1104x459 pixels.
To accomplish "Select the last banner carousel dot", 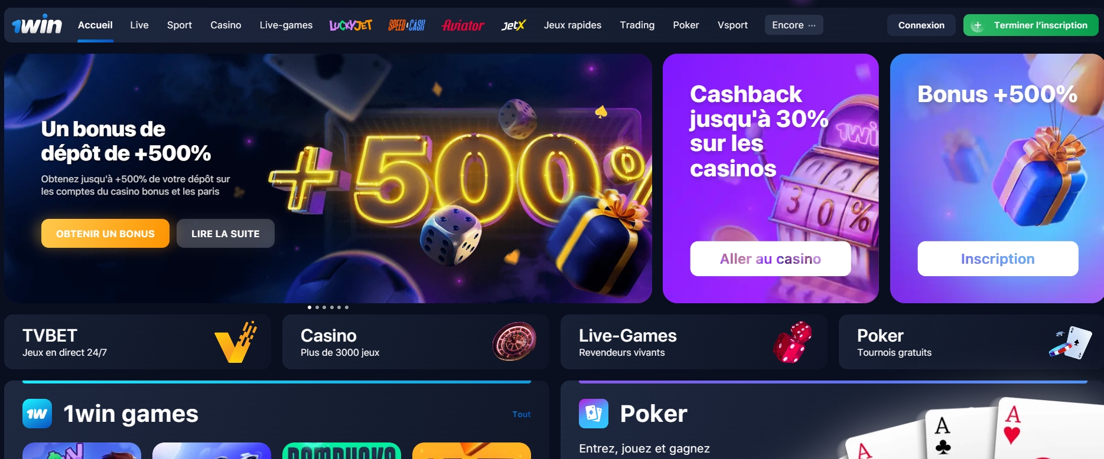I will tap(347, 307).
